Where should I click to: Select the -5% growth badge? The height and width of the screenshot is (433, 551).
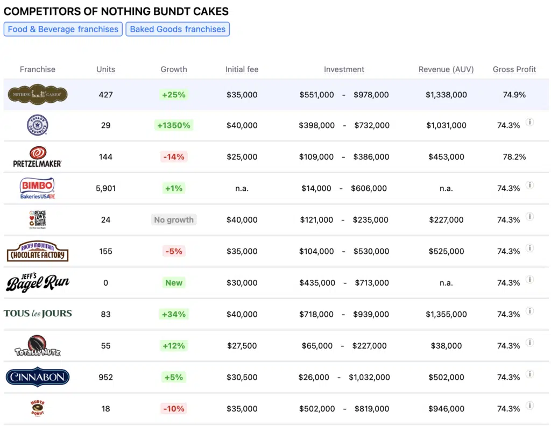(174, 251)
